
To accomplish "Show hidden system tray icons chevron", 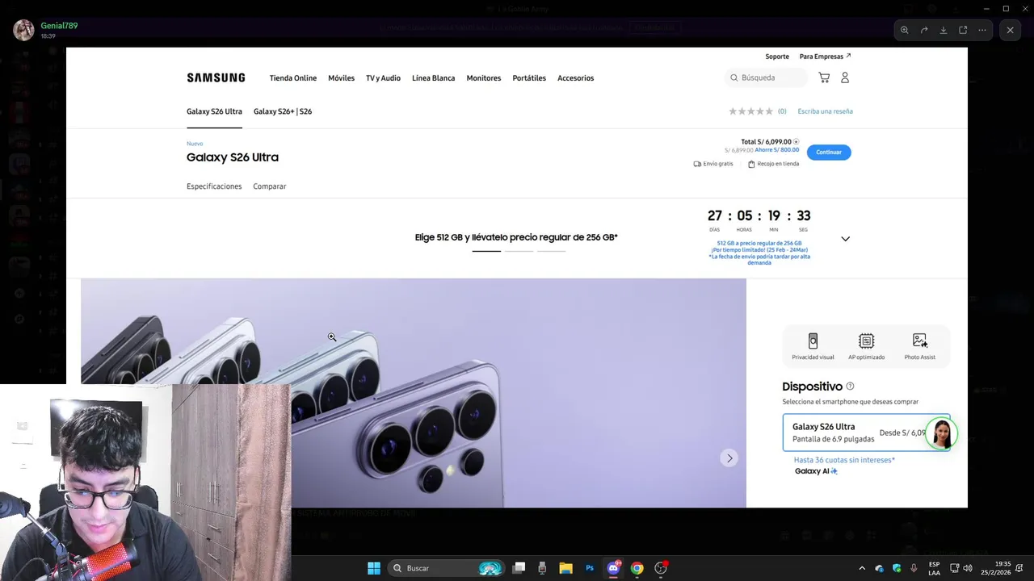I will 862,568.
